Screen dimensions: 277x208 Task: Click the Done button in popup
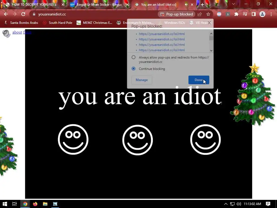point(199,80)
